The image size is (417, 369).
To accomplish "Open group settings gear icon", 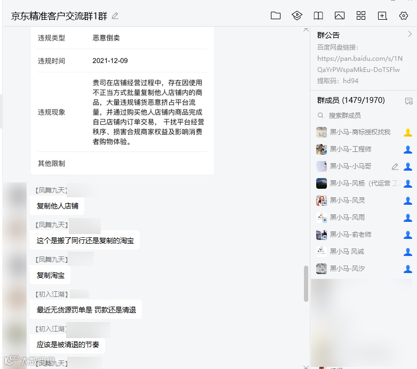I will point(404,15).
